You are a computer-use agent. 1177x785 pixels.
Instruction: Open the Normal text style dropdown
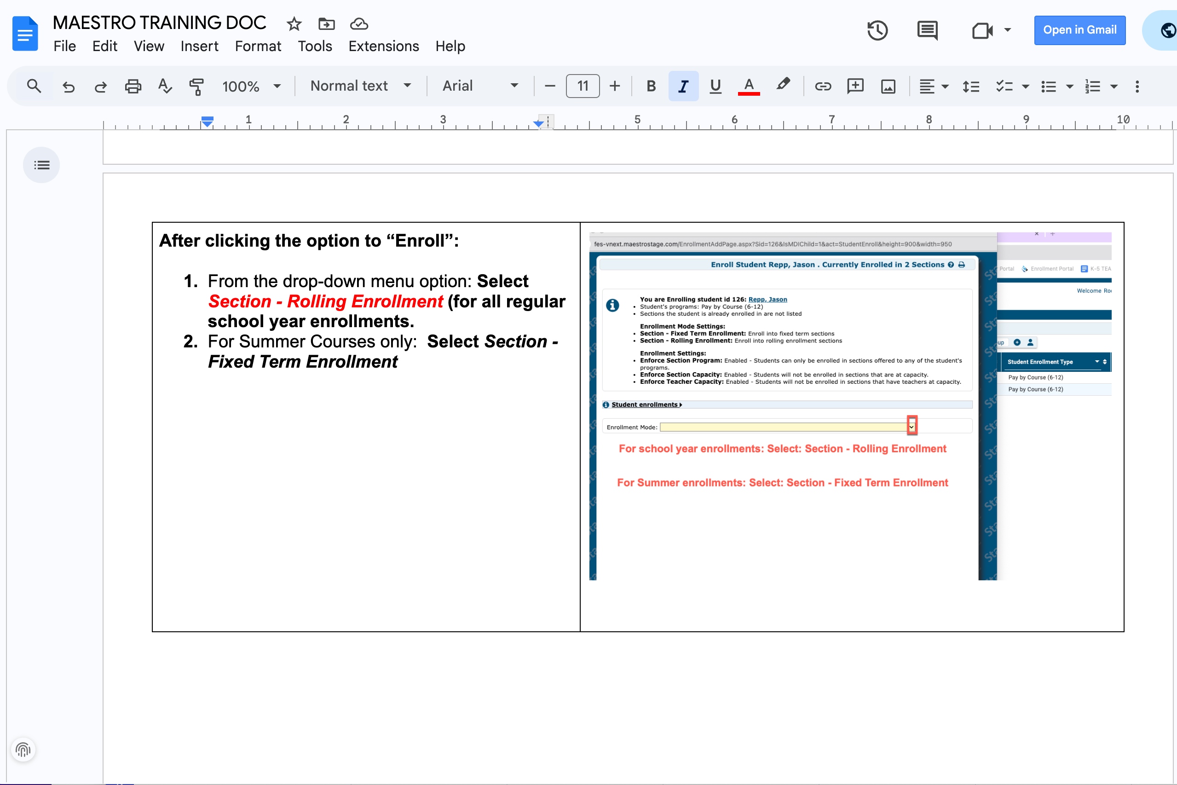[360, 86]
